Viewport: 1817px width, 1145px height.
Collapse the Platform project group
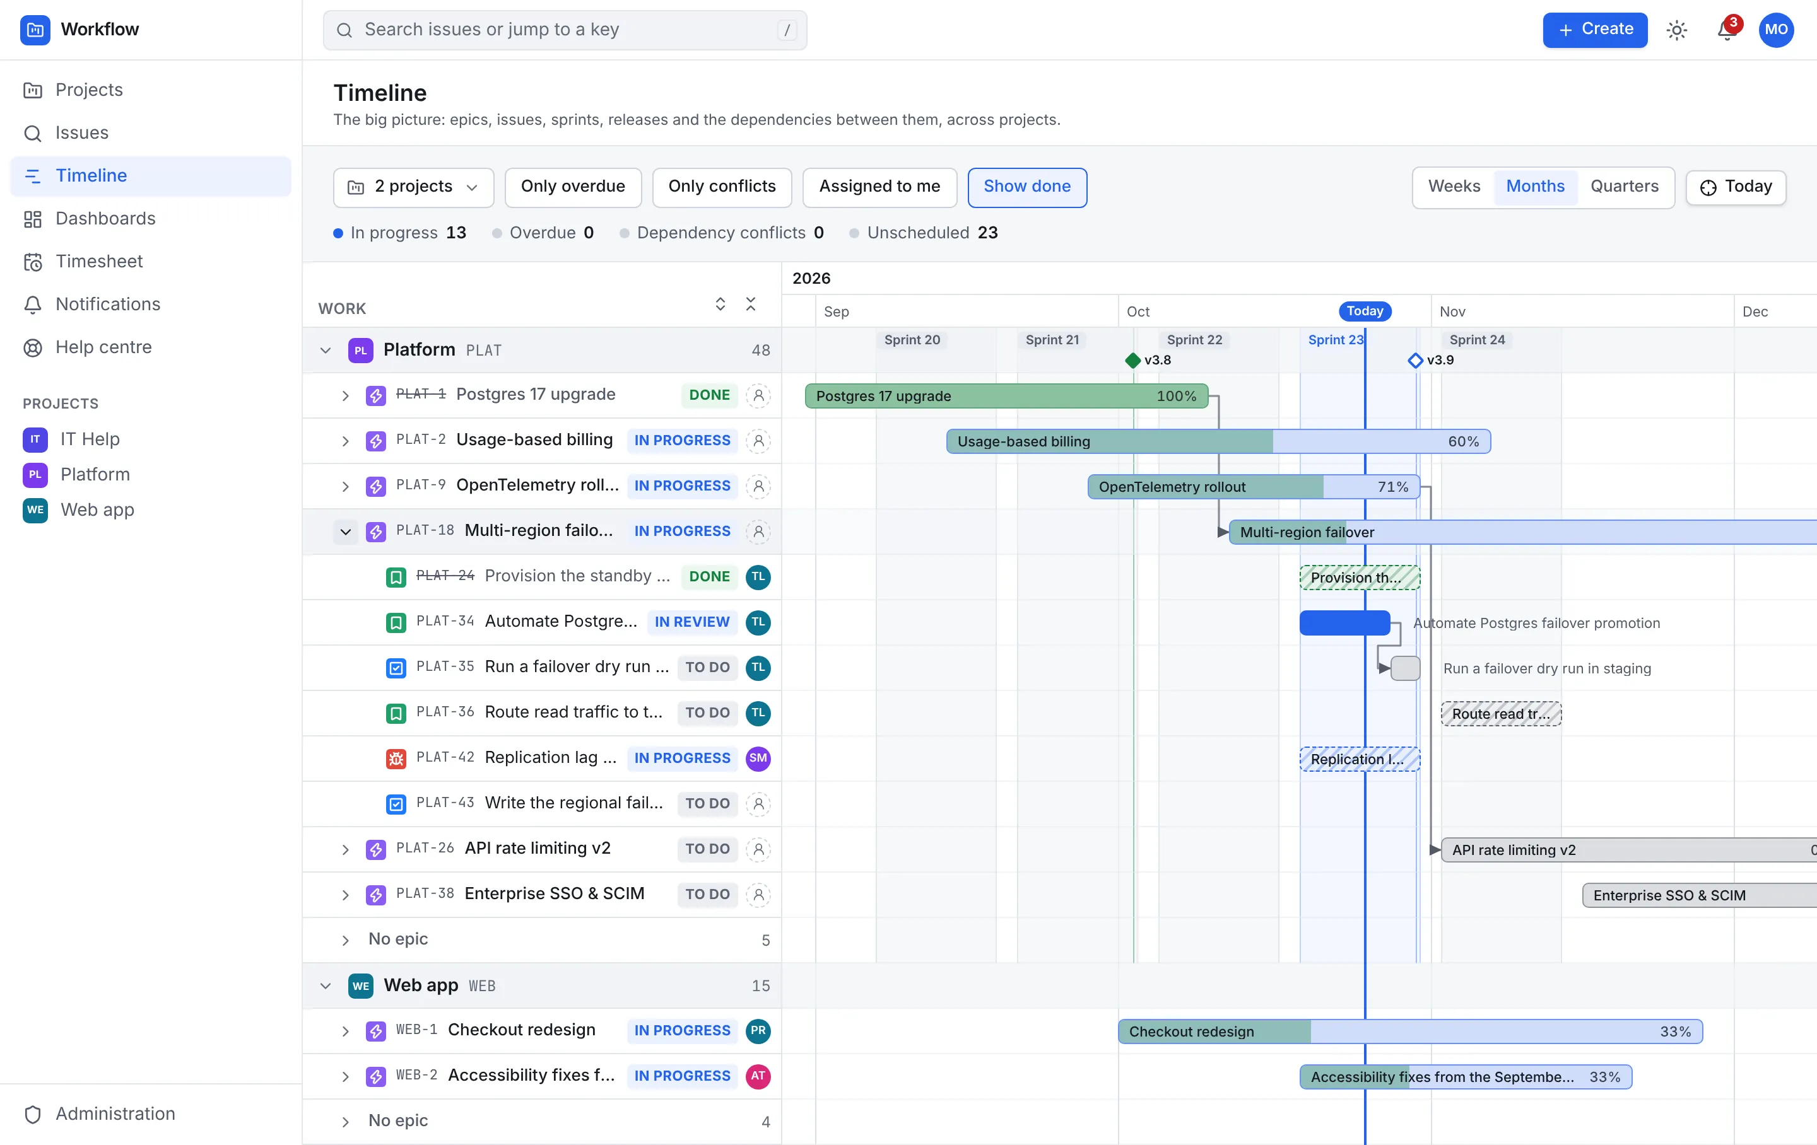[x=325, y=350]
